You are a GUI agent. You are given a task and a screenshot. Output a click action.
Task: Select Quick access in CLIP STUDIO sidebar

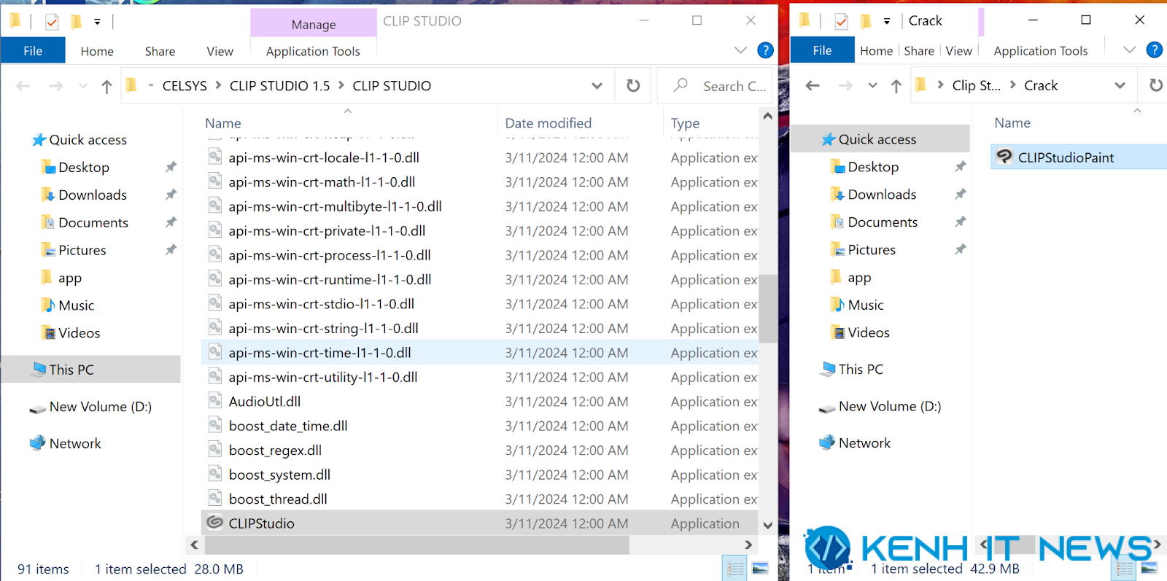(88, 140)
